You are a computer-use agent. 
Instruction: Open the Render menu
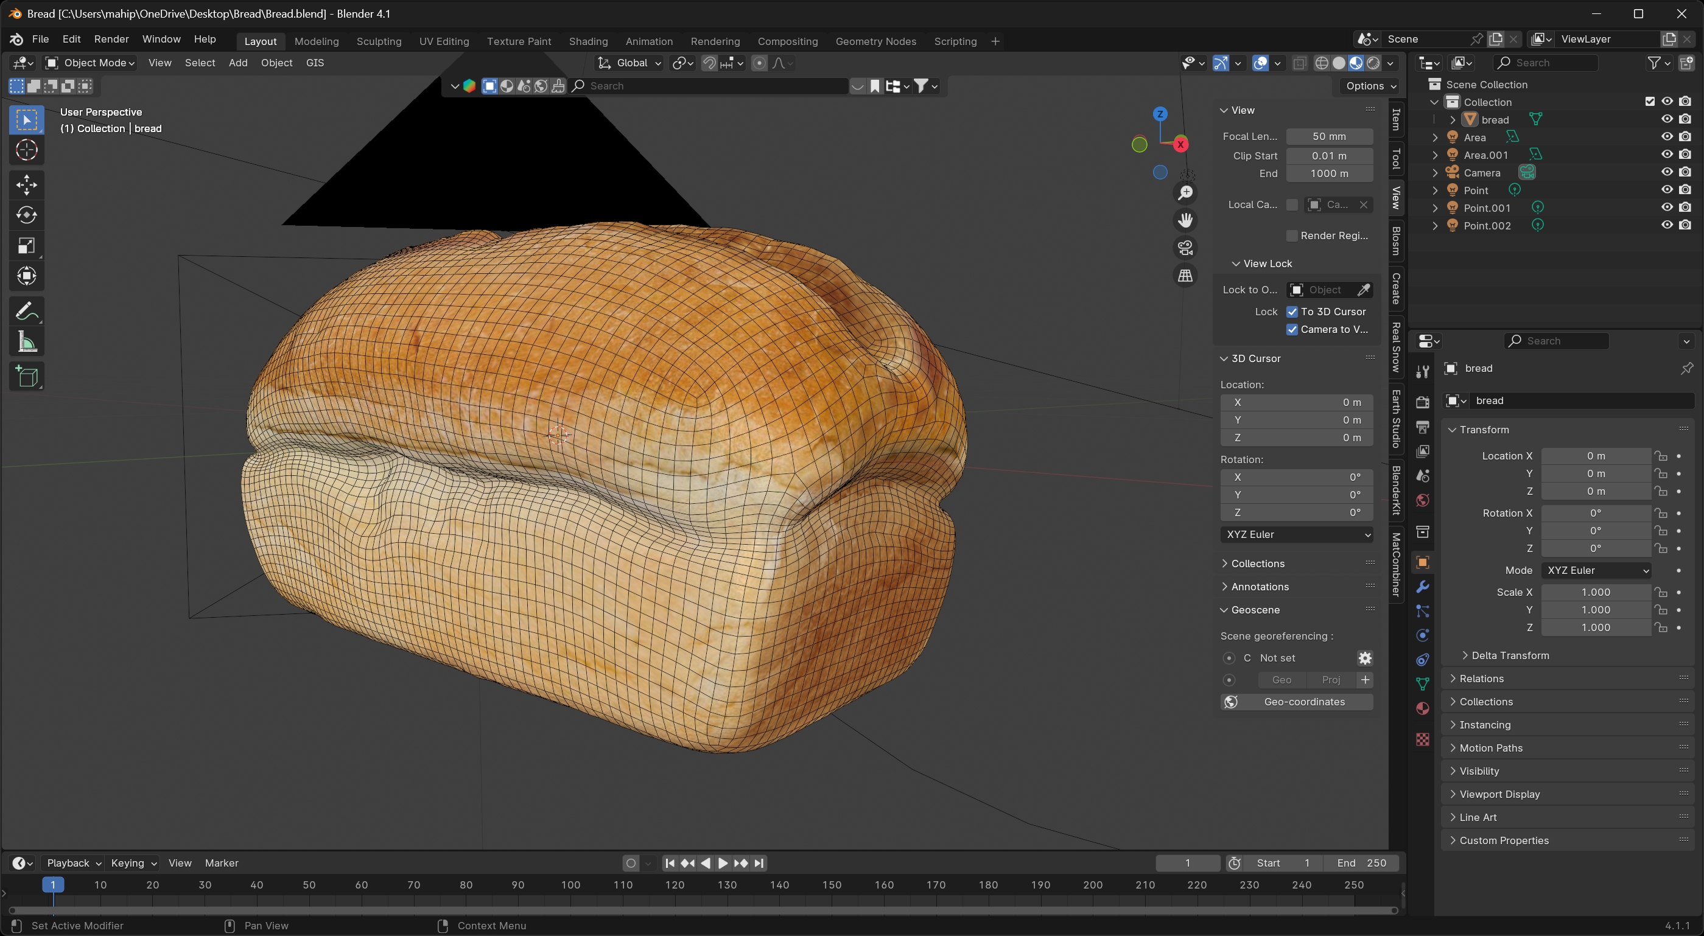[111, 39]
